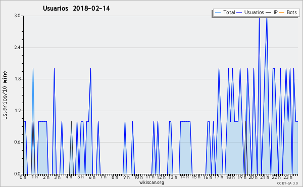Click the orange Bots legend line

(x=282, y=13)
